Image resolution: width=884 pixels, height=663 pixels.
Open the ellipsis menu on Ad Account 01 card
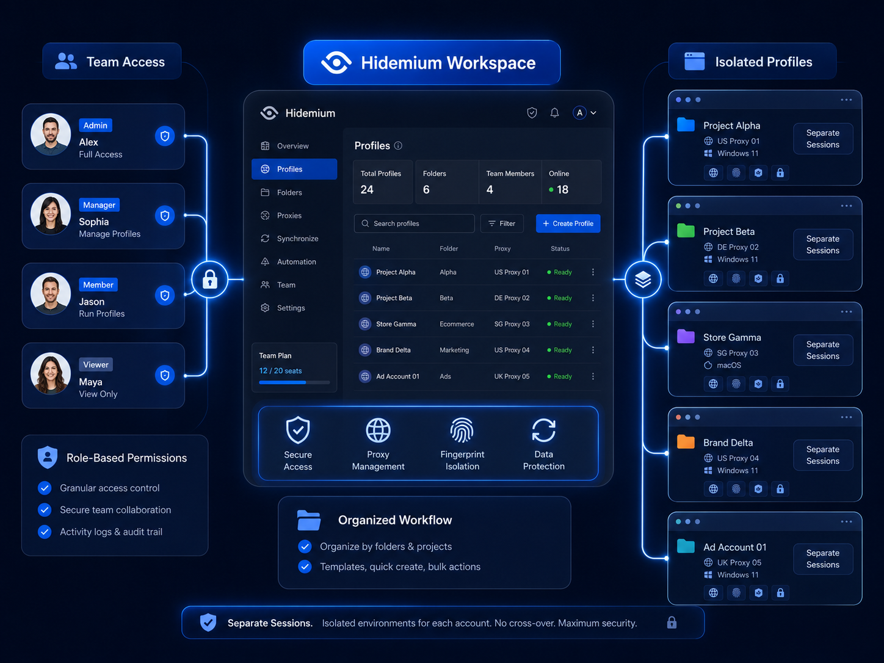pyautogui.click(x=846, y=521)
